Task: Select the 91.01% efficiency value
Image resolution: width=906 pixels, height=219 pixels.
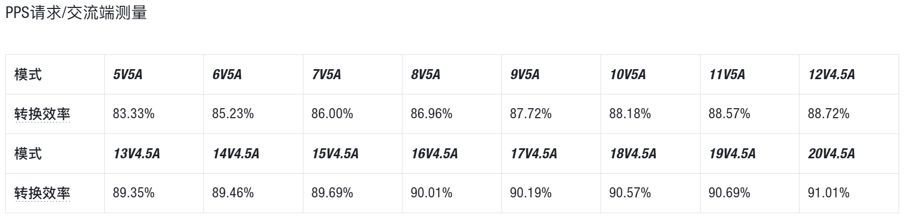Action: tap(829, 193)
